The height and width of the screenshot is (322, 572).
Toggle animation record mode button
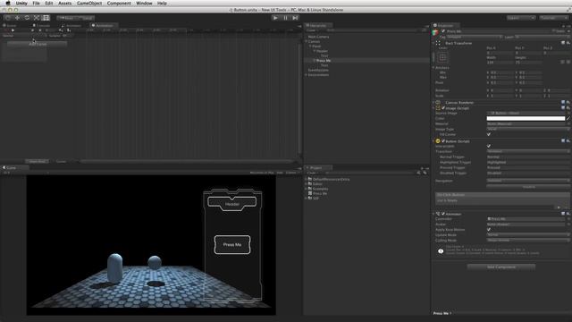coord(5,30)
